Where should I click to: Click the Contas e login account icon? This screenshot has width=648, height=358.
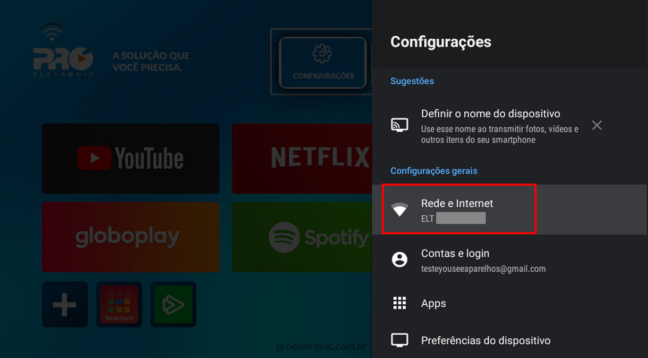(x=400, y=260)
